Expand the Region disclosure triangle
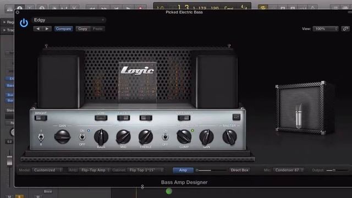The height and width of the screenshot is (198, 352). [4, 22]
